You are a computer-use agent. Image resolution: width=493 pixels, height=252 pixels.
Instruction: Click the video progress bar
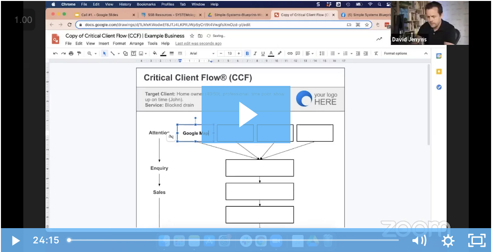tap(234, 240)
